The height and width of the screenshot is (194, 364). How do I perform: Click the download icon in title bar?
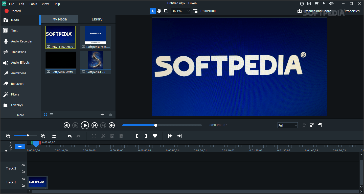click(x=324, y=4)
